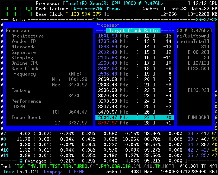Pick the 2536.48 MHz ratio 19 row

coord(134,74)
